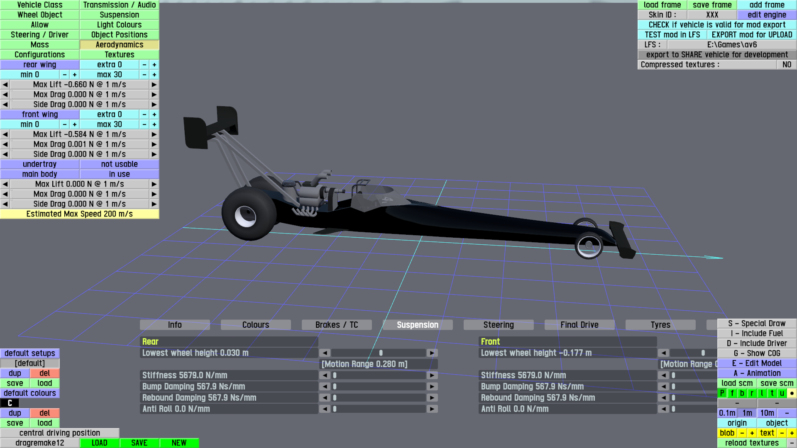Screen dimensions: 797x448
Task: Select the 10m grid scale option
Action: (x=767, y=413)
